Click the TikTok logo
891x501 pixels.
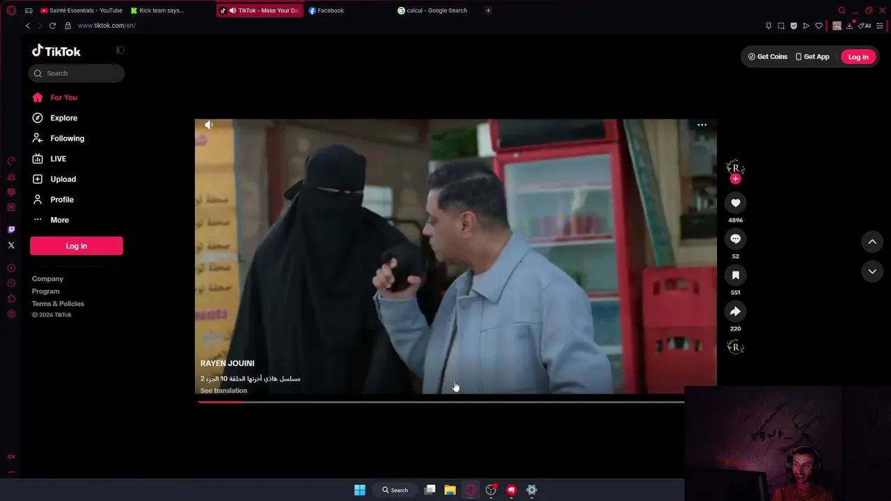pos(56,51)
